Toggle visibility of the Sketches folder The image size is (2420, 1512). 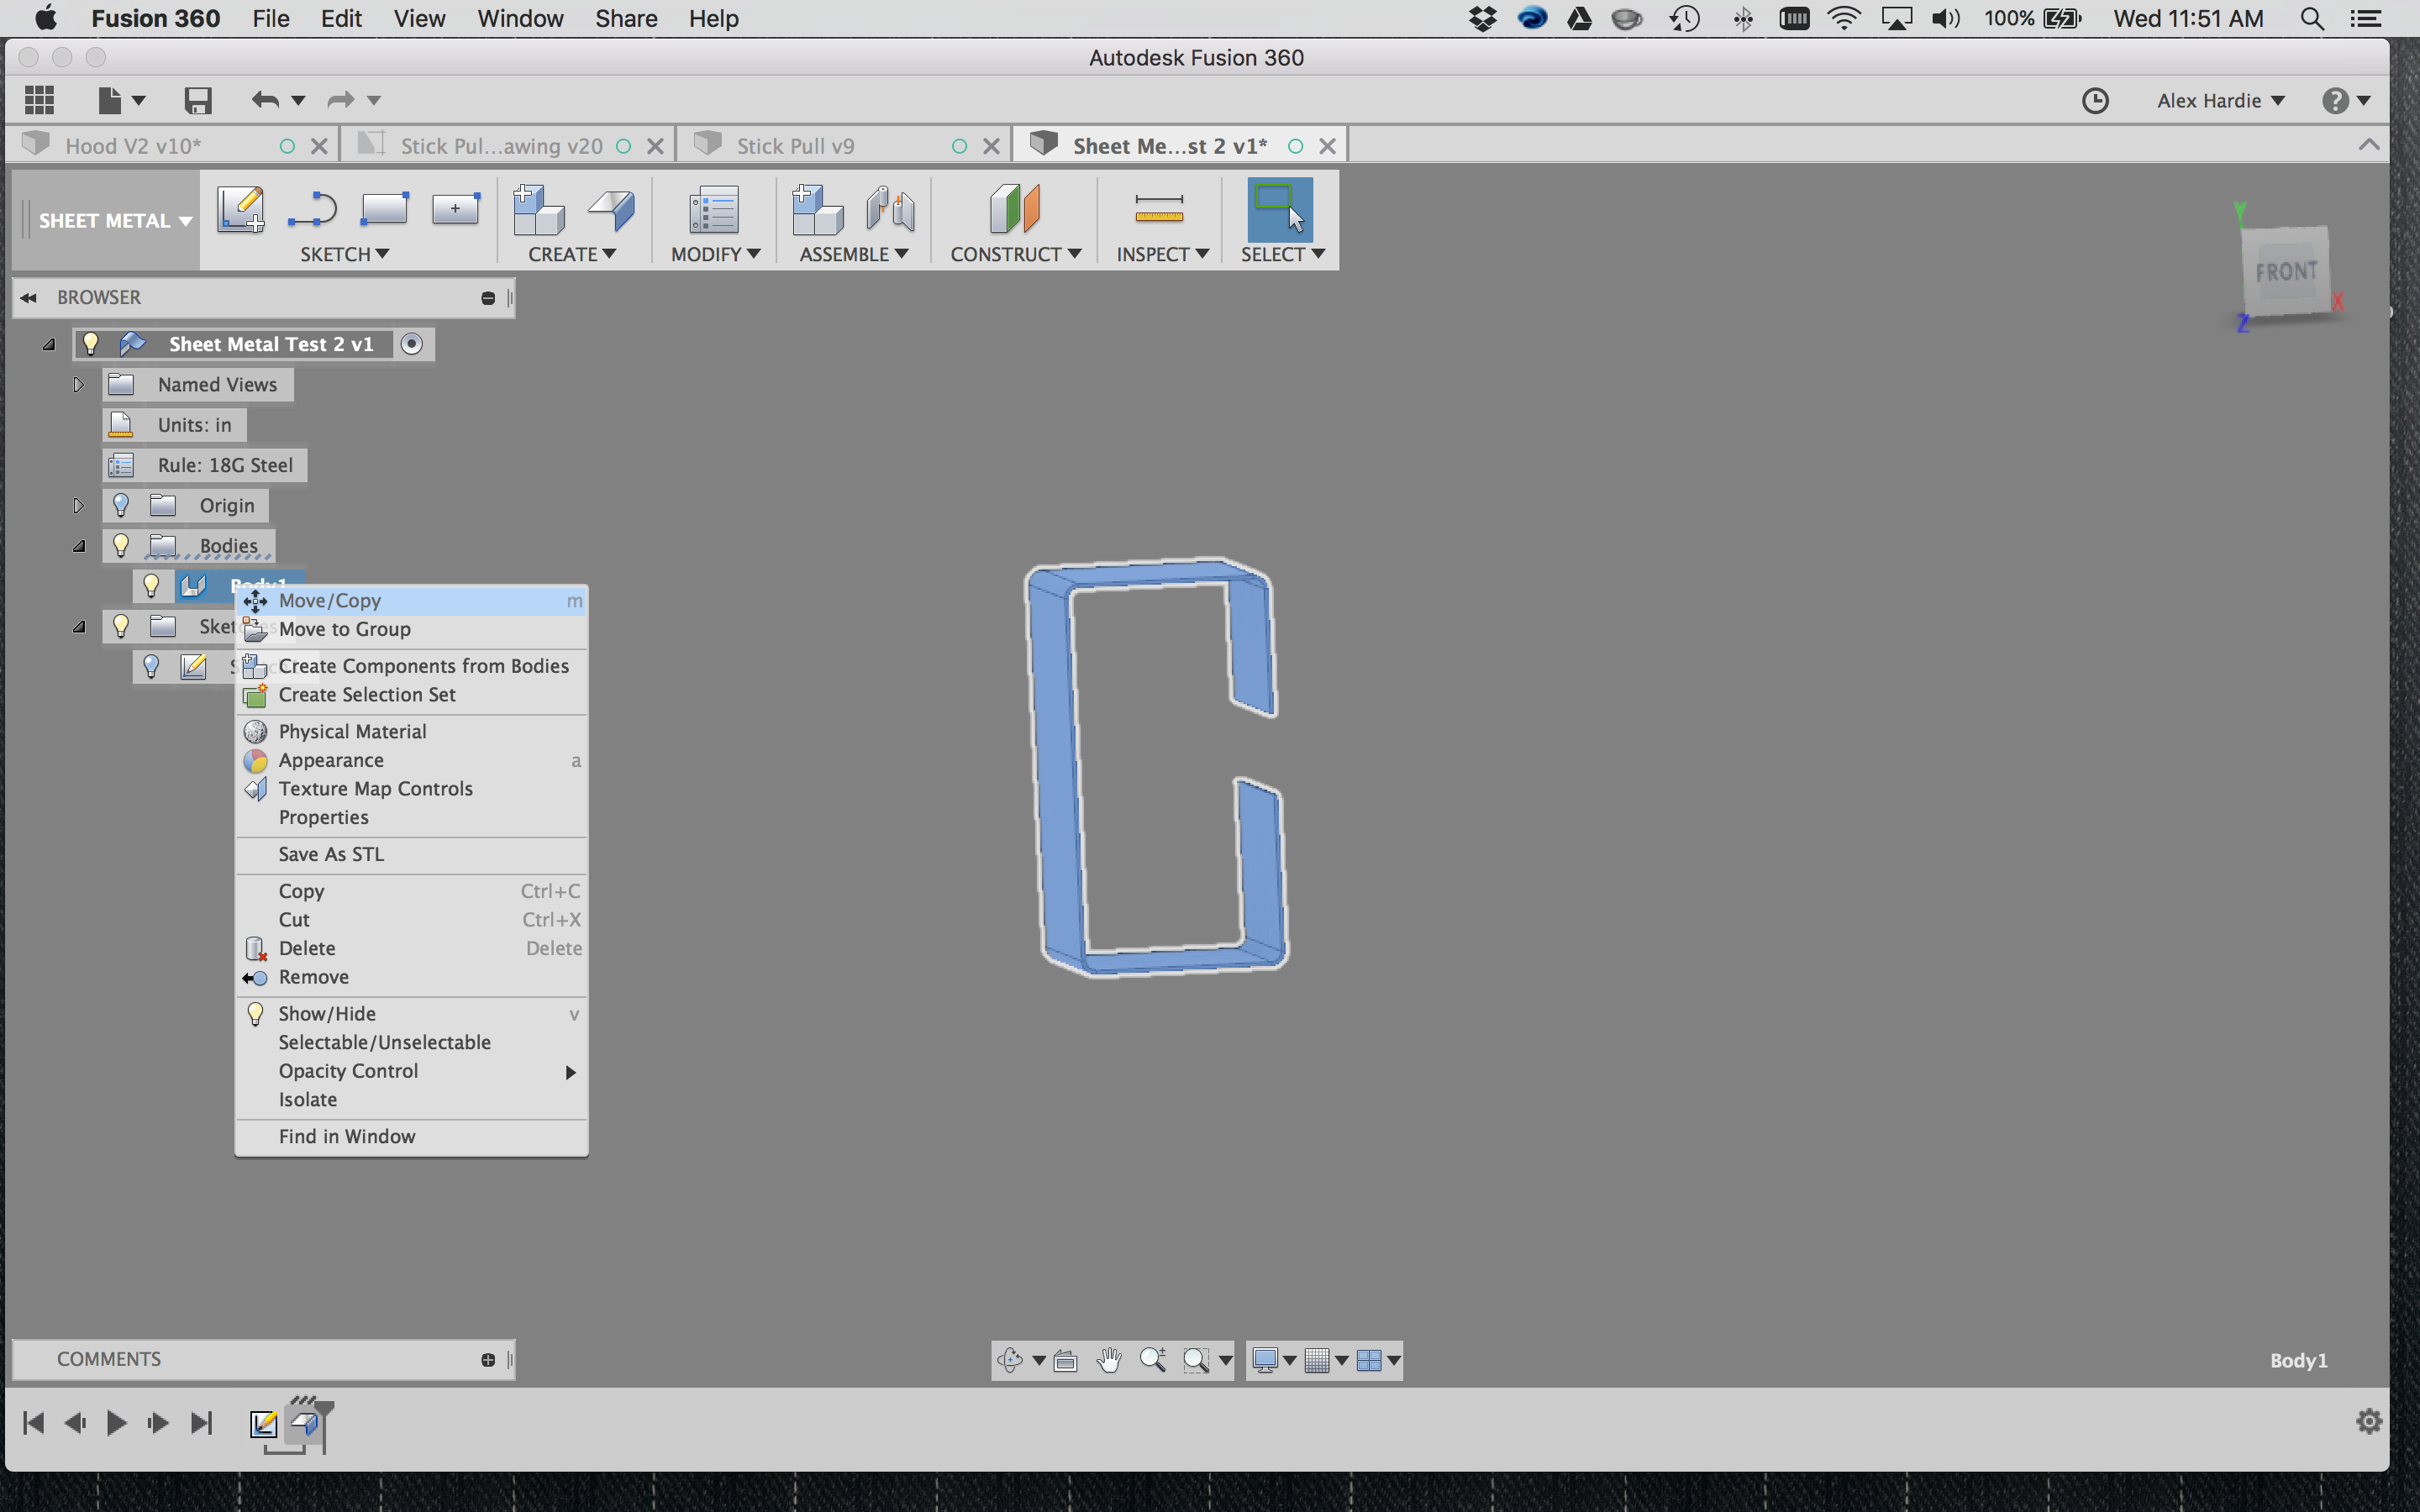point(121,627)
